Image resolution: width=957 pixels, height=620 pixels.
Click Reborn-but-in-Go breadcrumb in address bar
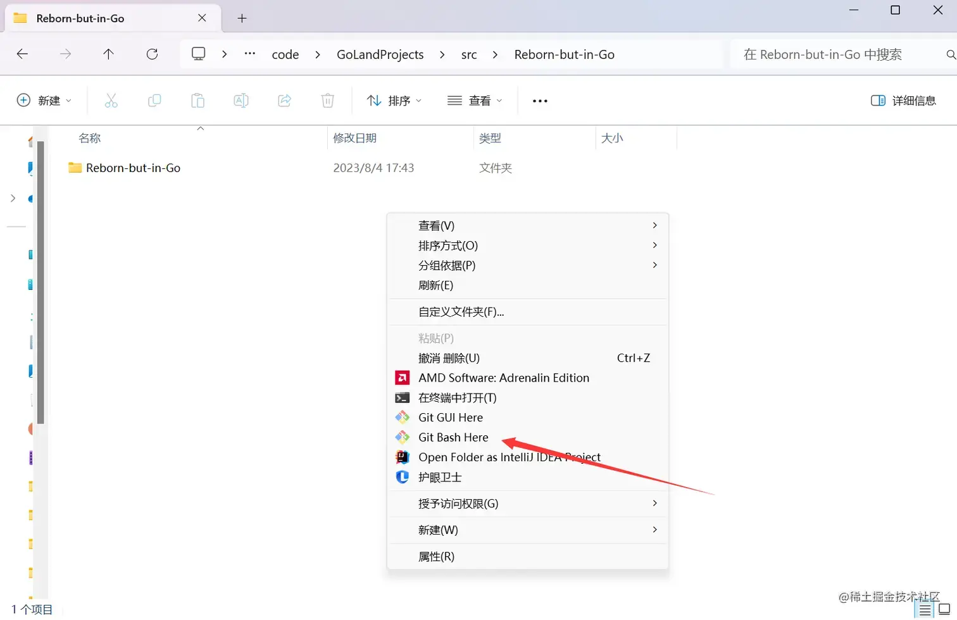click(565, 54)
